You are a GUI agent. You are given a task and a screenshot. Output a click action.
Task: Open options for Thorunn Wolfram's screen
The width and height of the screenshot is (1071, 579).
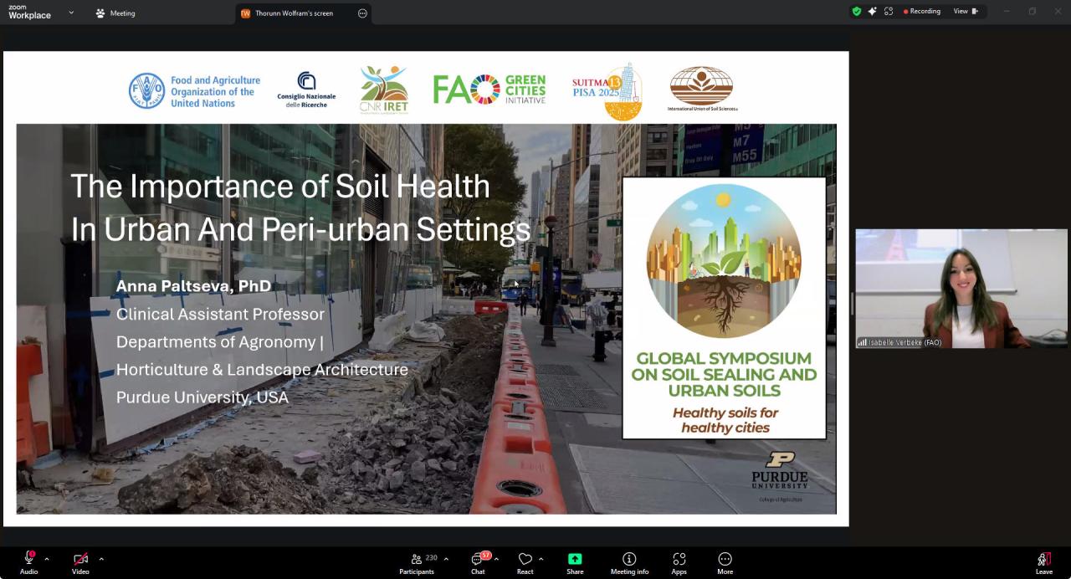point(362,13)
